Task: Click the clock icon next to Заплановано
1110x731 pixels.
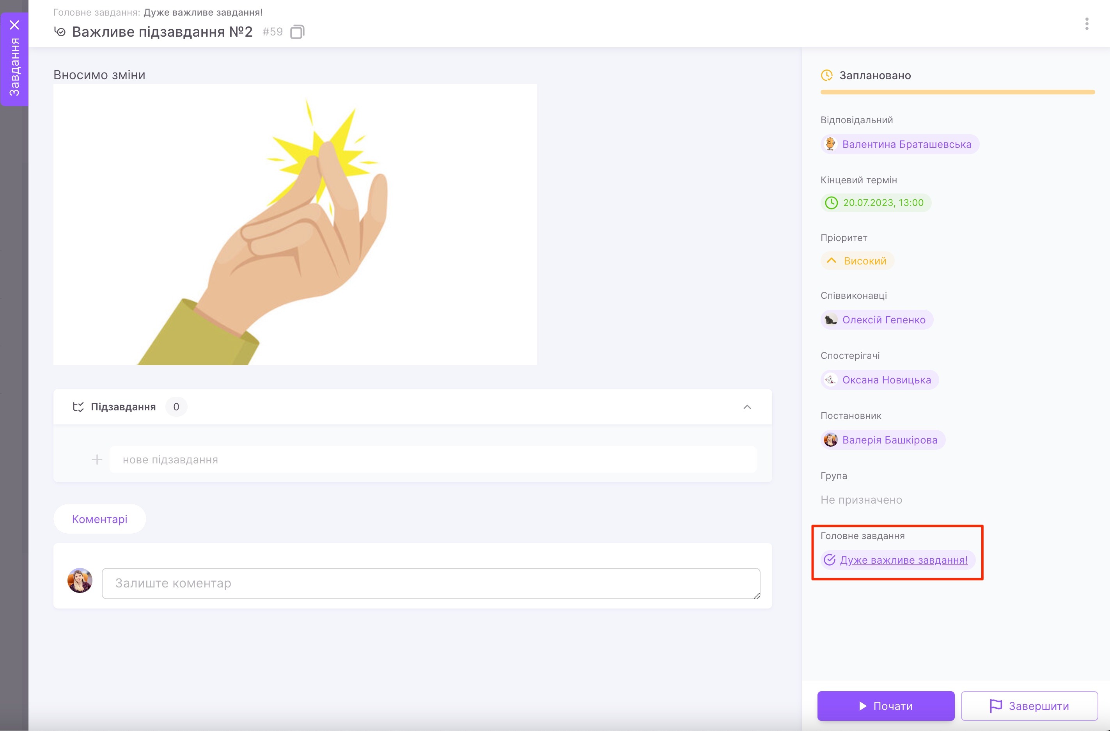Action: pyautogui.click(x=826, y=75)
